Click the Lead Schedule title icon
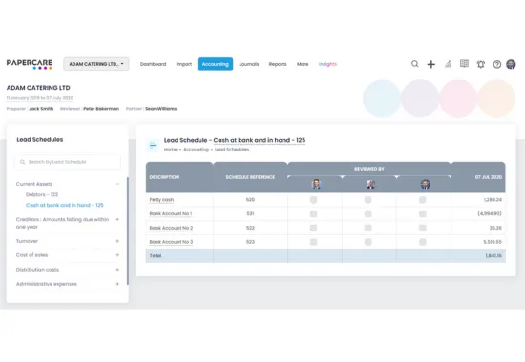 pos(153,146)
